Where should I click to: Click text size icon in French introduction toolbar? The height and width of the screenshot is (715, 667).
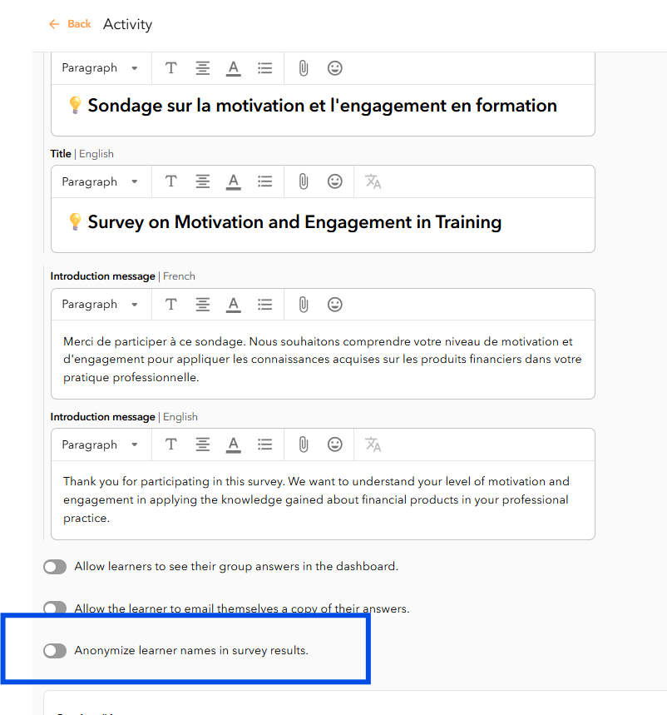pyautogui.click(x=170, y=304)
